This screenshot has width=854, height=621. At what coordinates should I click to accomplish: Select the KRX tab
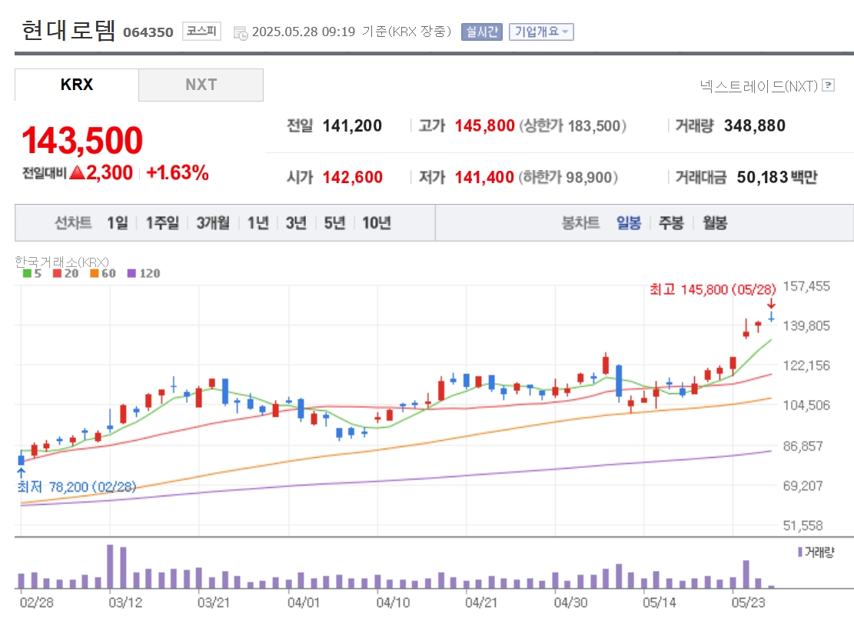click(x=77, y=85)
